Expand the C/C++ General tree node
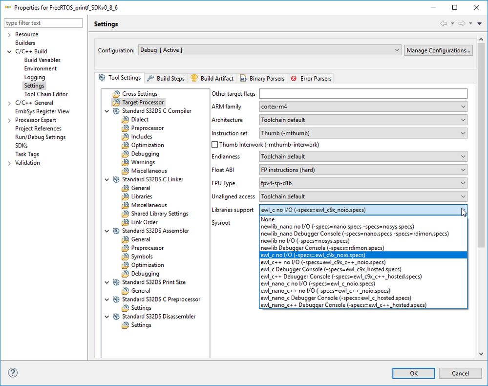Viewport: 488px width, 386px height. click(9, 103)
